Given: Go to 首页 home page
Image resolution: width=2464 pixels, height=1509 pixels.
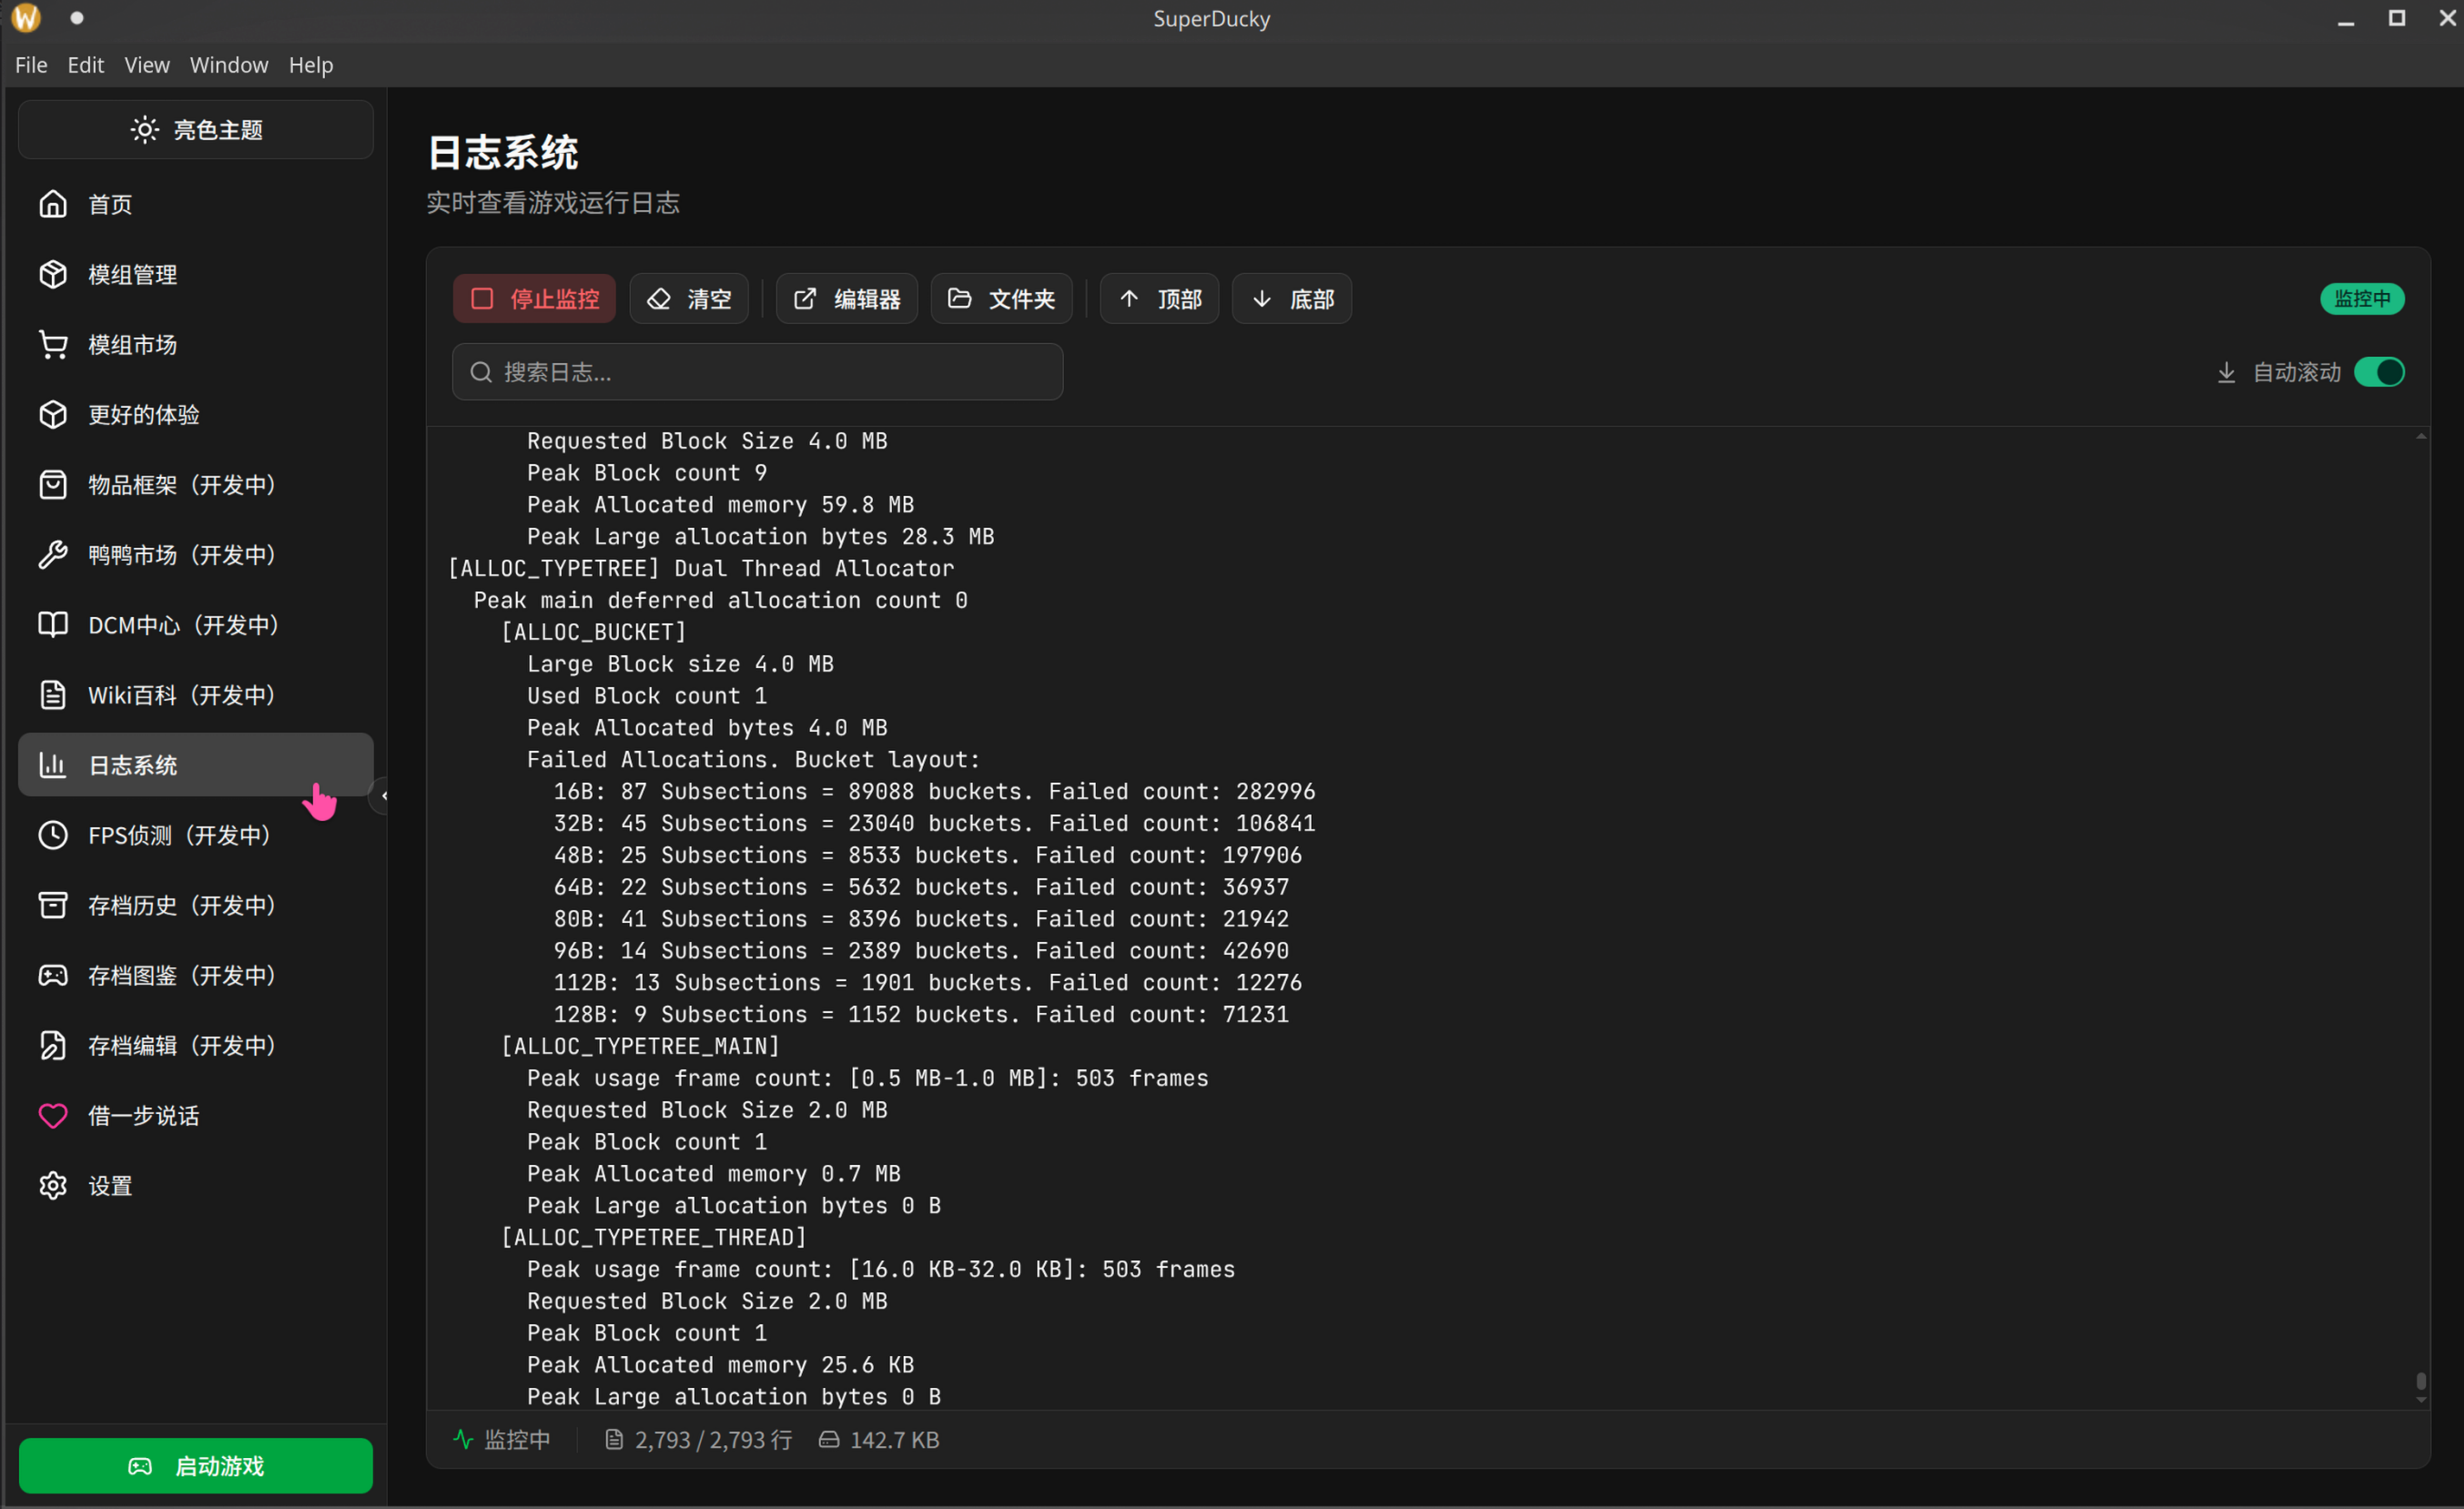Looking at the screenshot, I should [109, 205].
